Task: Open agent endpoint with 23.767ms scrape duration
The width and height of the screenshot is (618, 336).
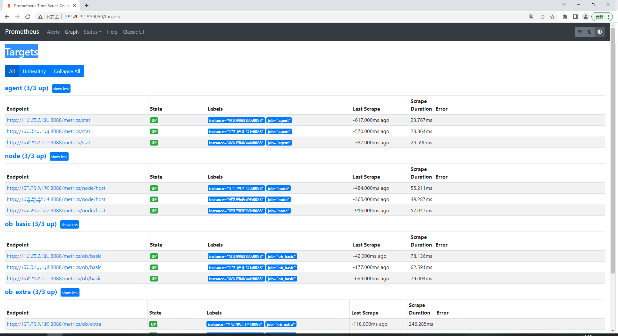Action: [48, 120]
